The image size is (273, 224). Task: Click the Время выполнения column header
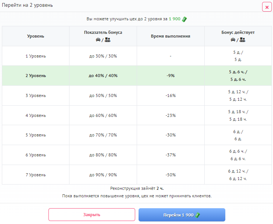170,36
